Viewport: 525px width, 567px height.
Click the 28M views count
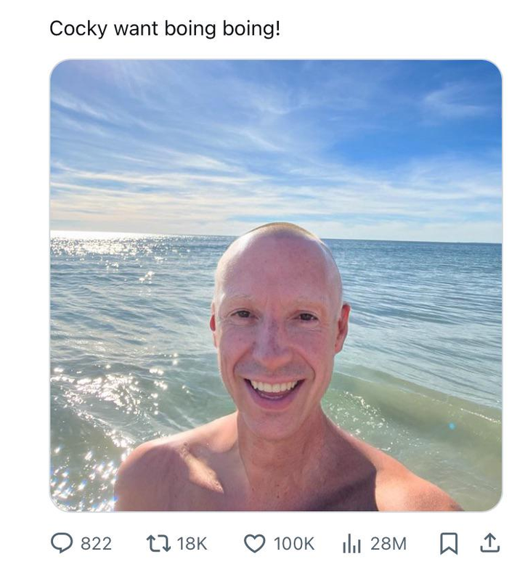388,544
